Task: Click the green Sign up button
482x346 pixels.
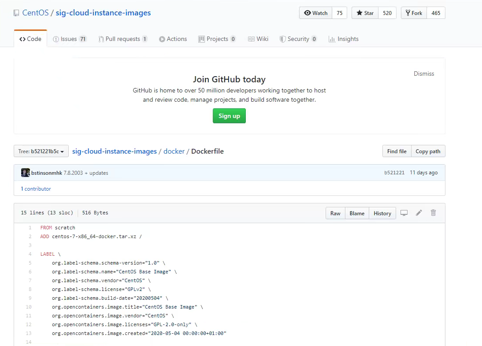Action: tap(229, 116)
